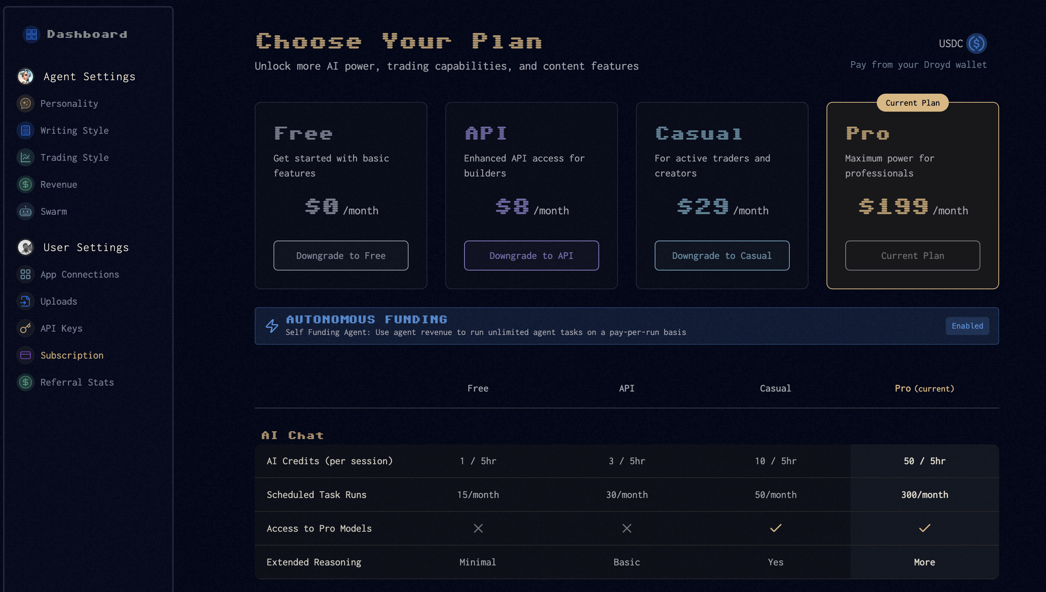Image resolution: width=1046 pixels, height=592 pixels.
Task: Click the Current Plan button in Pro card
Action: tap(912, 255)
